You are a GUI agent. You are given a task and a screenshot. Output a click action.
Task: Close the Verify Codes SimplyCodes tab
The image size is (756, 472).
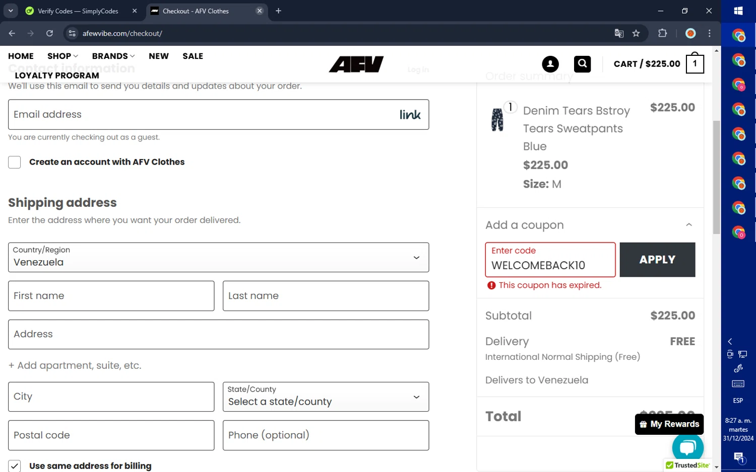point(135,11)
